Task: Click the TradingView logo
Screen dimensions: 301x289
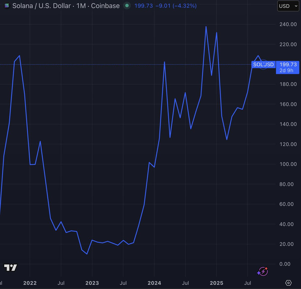Action: (x=11, y=268)
